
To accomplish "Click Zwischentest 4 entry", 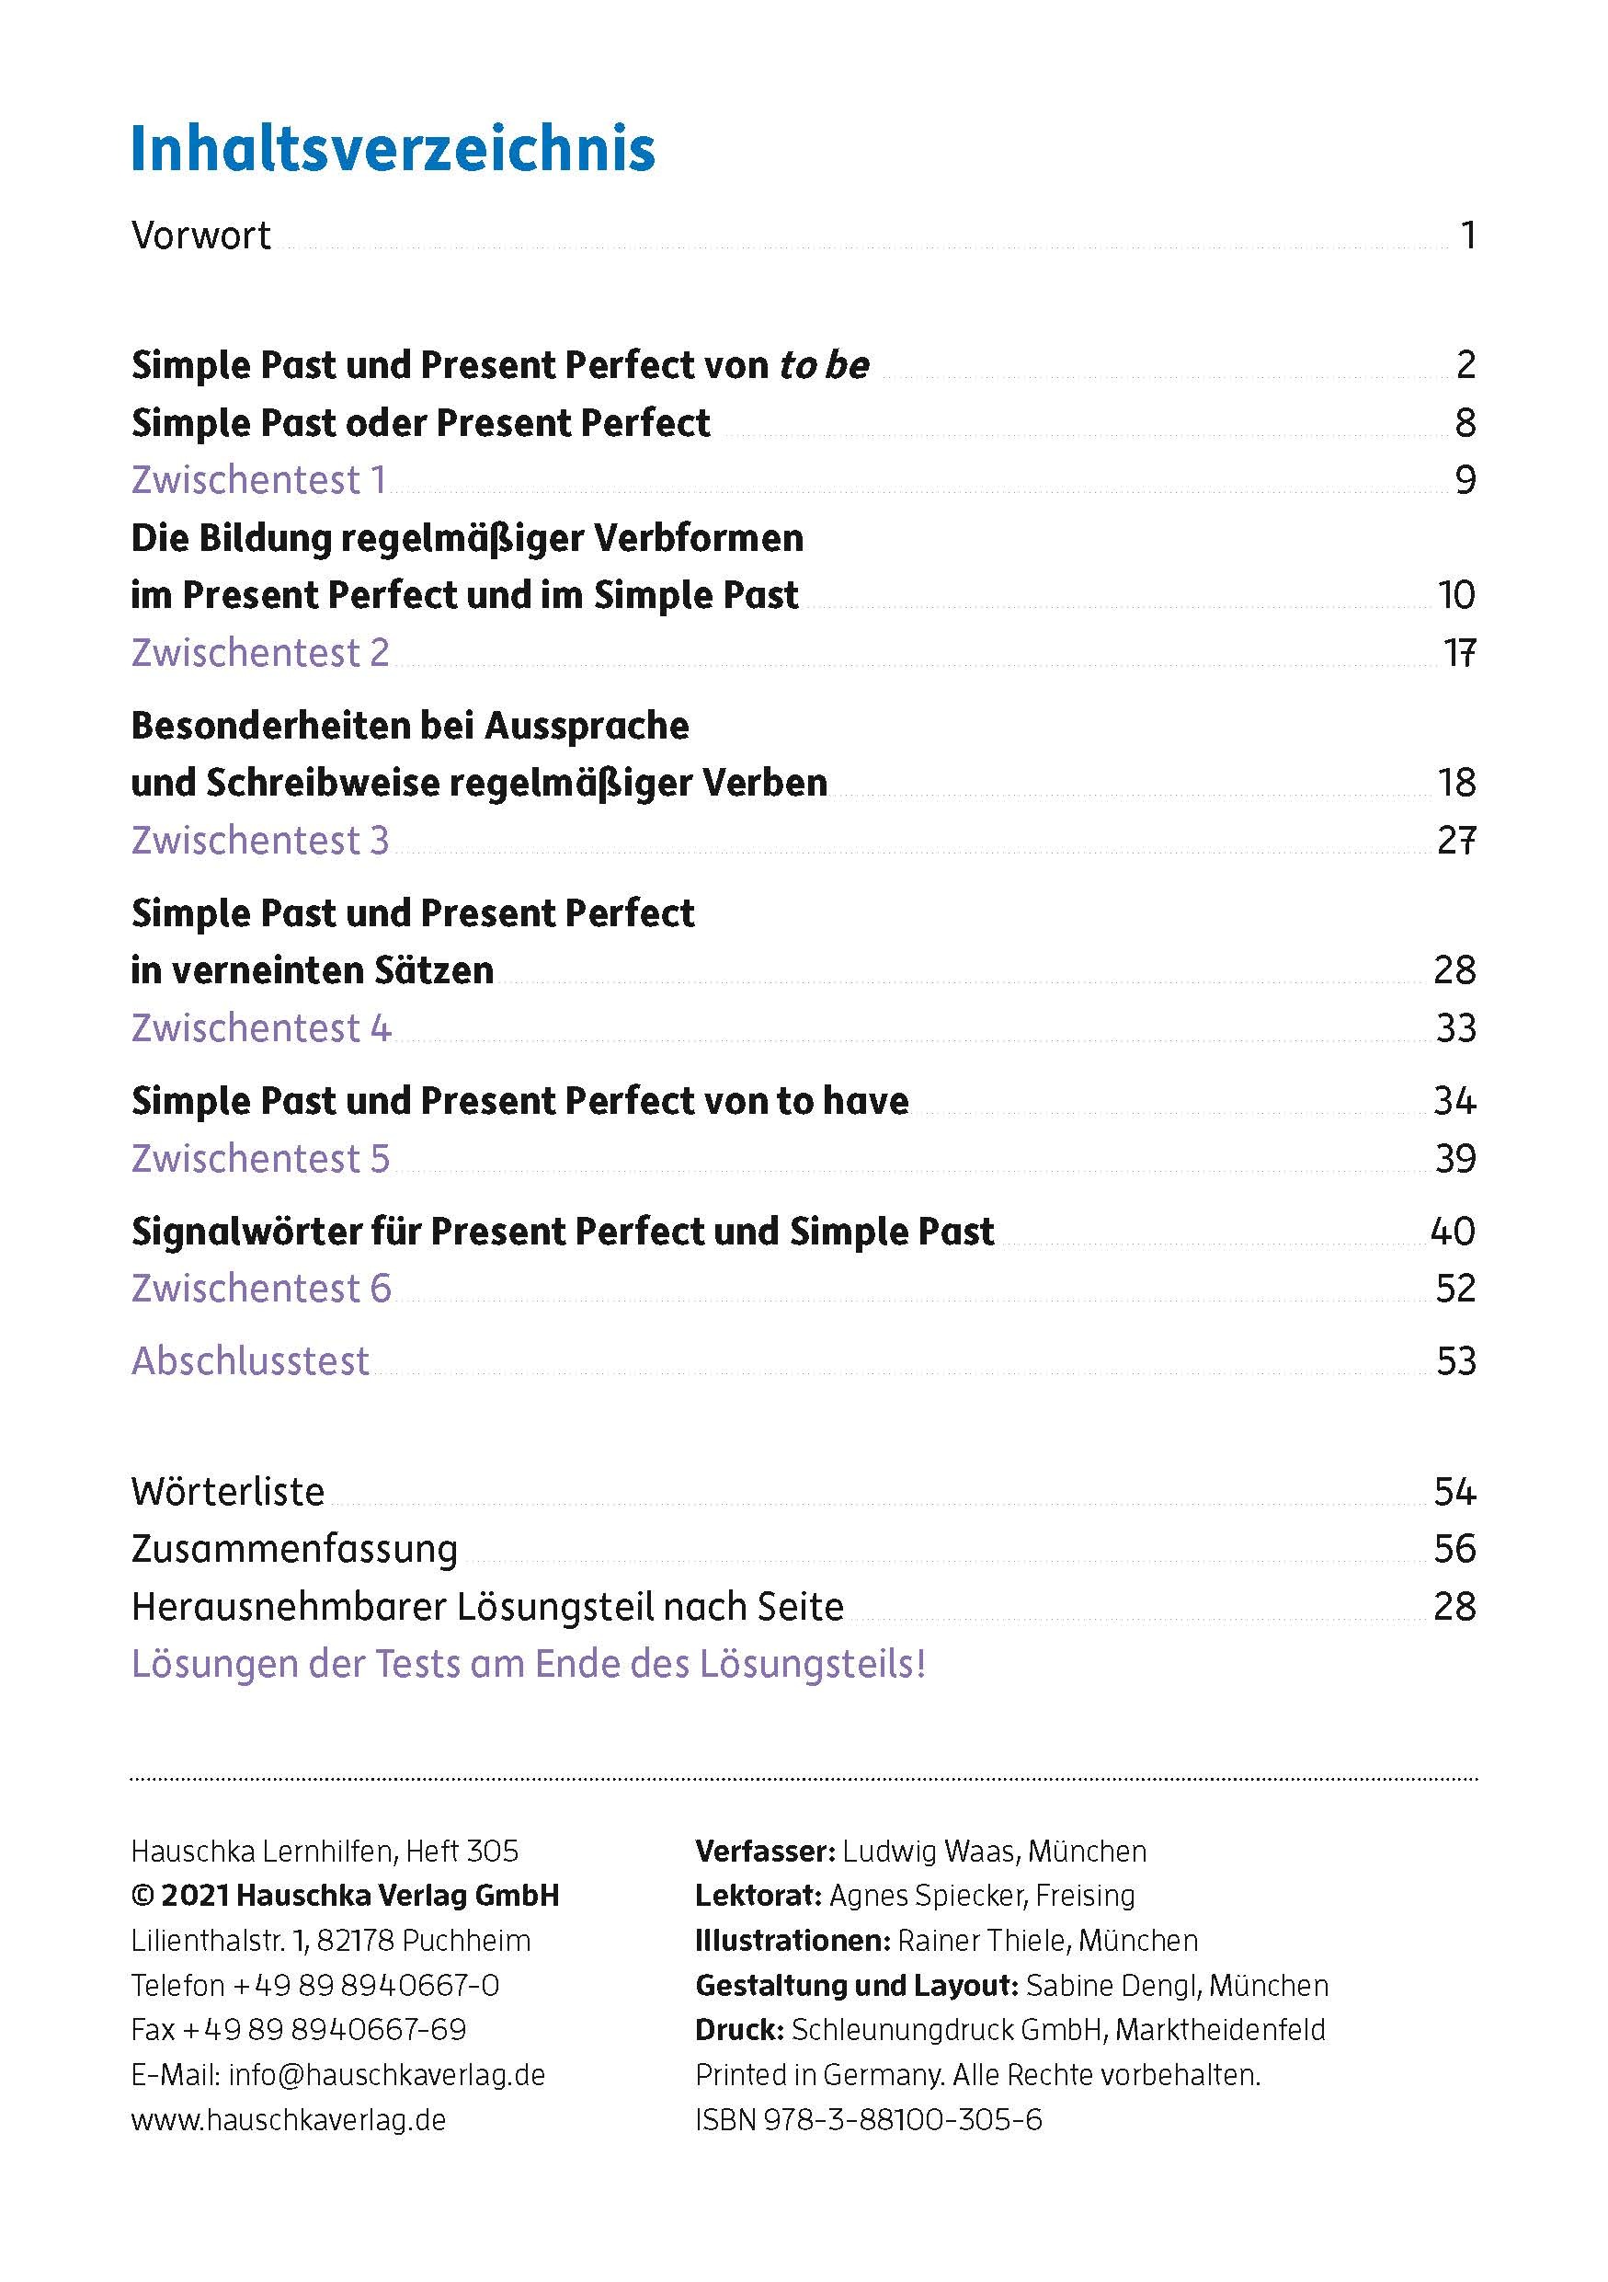I will click(x=261, y=1027).
